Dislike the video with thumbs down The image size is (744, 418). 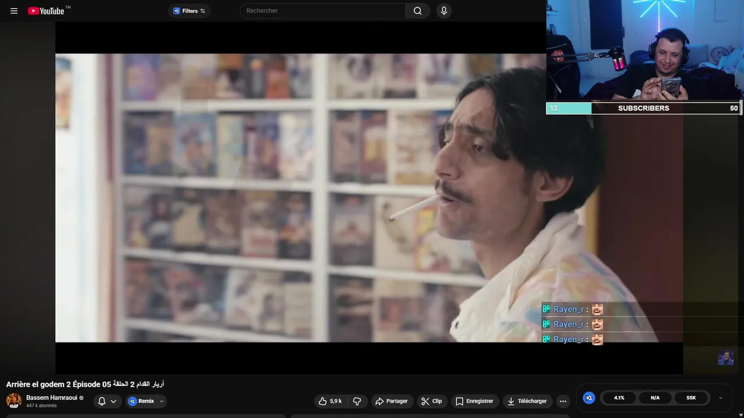[357, 401]
